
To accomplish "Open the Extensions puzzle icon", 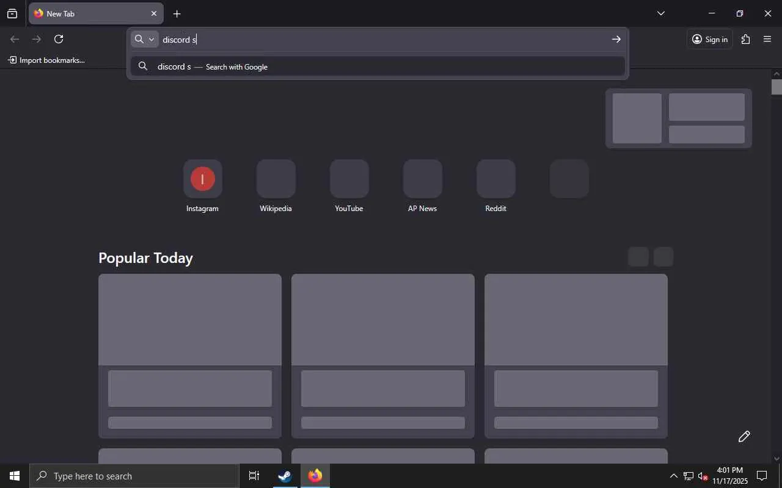I will 745,39.
